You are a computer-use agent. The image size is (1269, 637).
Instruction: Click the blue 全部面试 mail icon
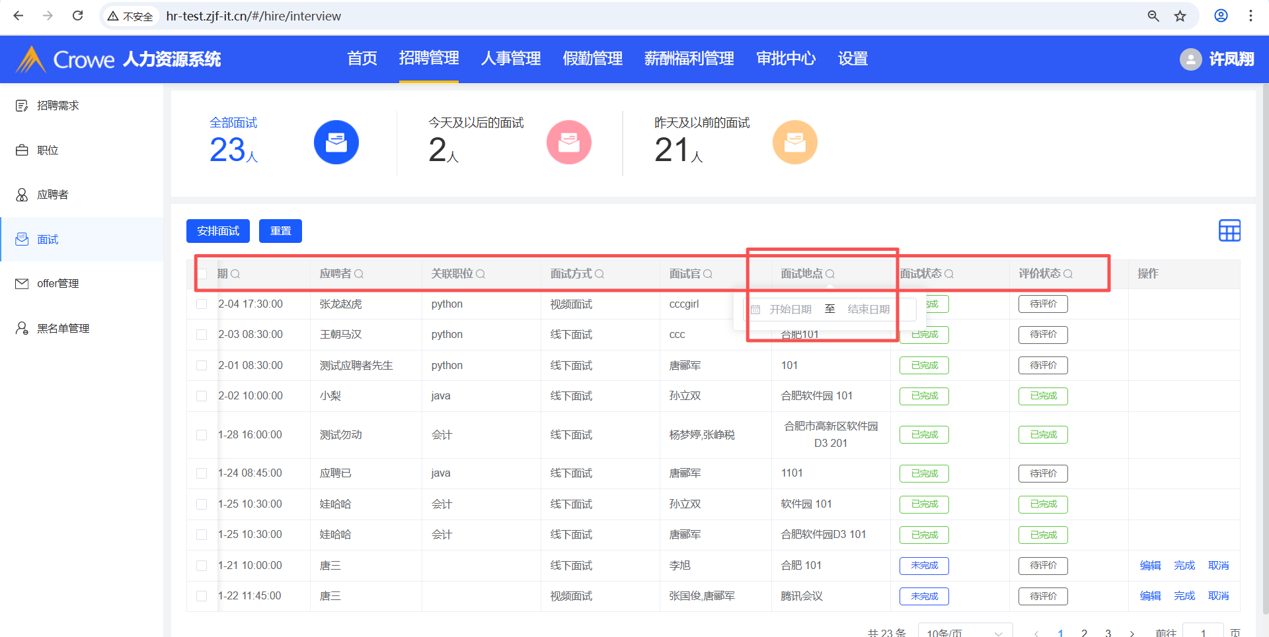tap(336, 143)
